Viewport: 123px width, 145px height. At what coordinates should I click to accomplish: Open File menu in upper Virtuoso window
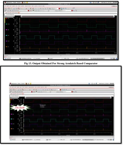(5, 6)
